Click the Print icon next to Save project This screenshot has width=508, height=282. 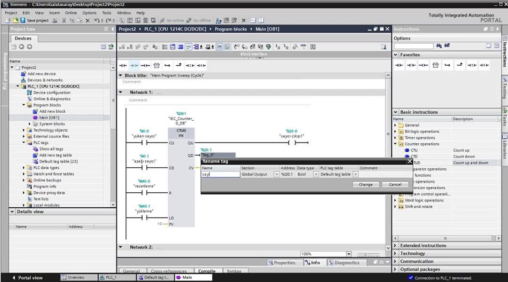coord(55,20)
